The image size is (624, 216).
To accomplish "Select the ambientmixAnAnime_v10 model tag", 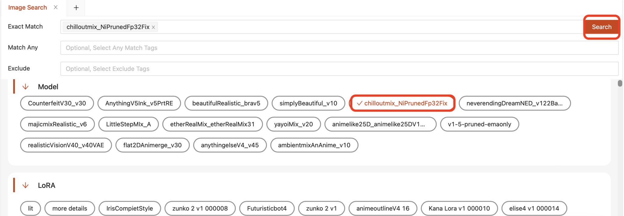I will pyautogui.click(x=314, y=145).
